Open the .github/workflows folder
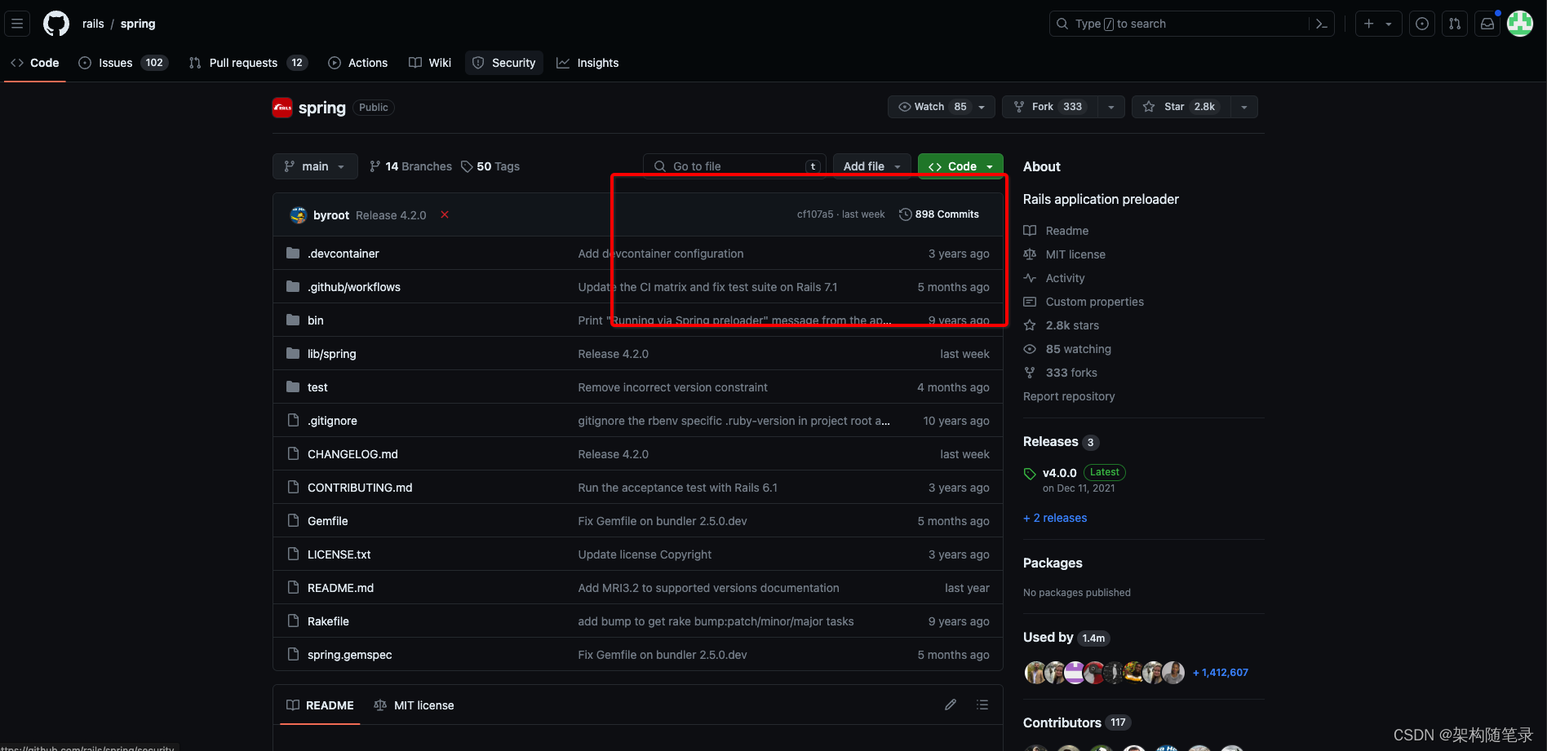1547x751 pixels. tap(353, 287)
